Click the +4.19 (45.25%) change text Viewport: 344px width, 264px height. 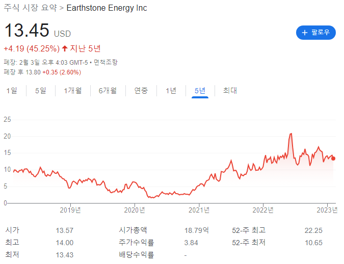32,48
